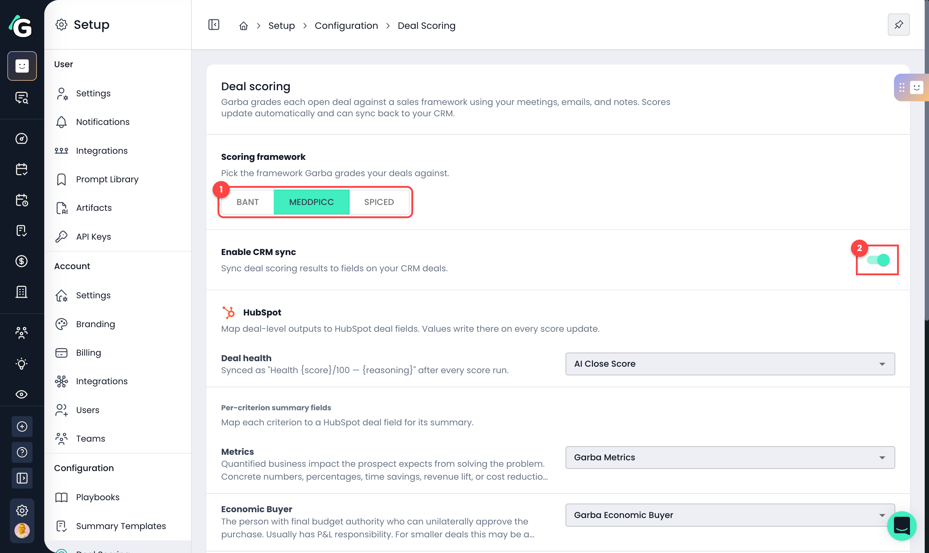The image size is (929, 553).
Task: Open the Deal health field dropdown
Action: coord(730,364)
